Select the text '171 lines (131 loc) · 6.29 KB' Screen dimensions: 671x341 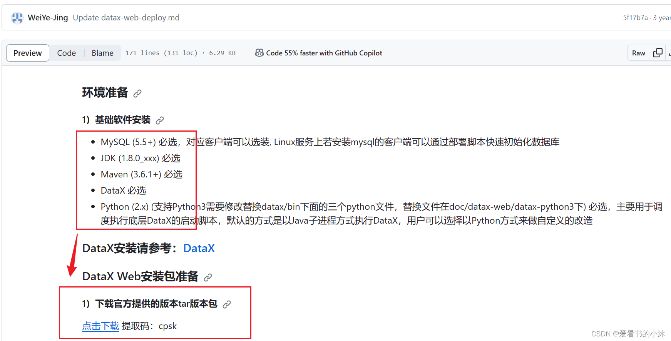(180, 53)
